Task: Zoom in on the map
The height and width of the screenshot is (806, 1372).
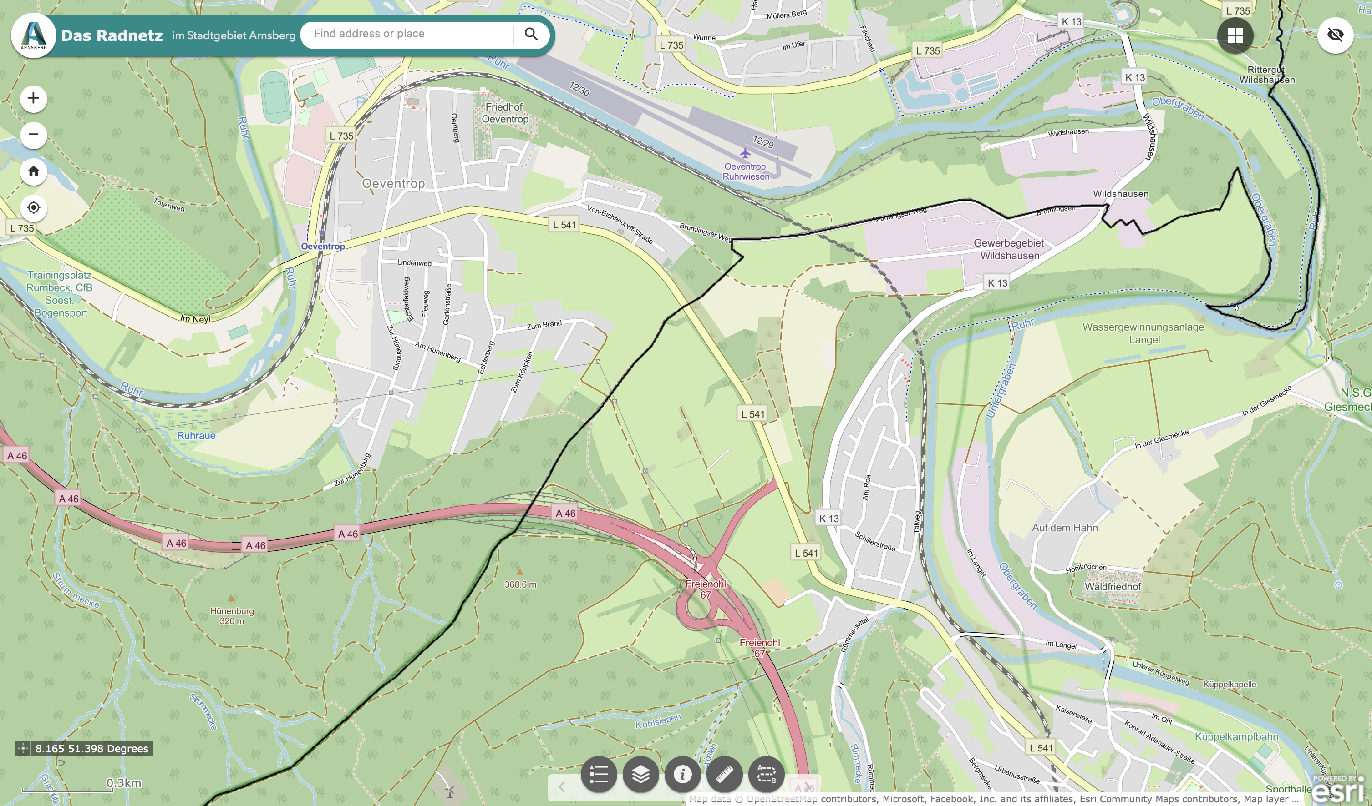Action: 34,98
